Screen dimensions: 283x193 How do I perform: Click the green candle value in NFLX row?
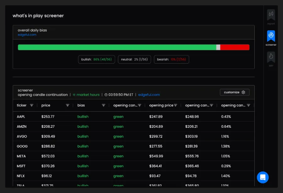(119, 176)
